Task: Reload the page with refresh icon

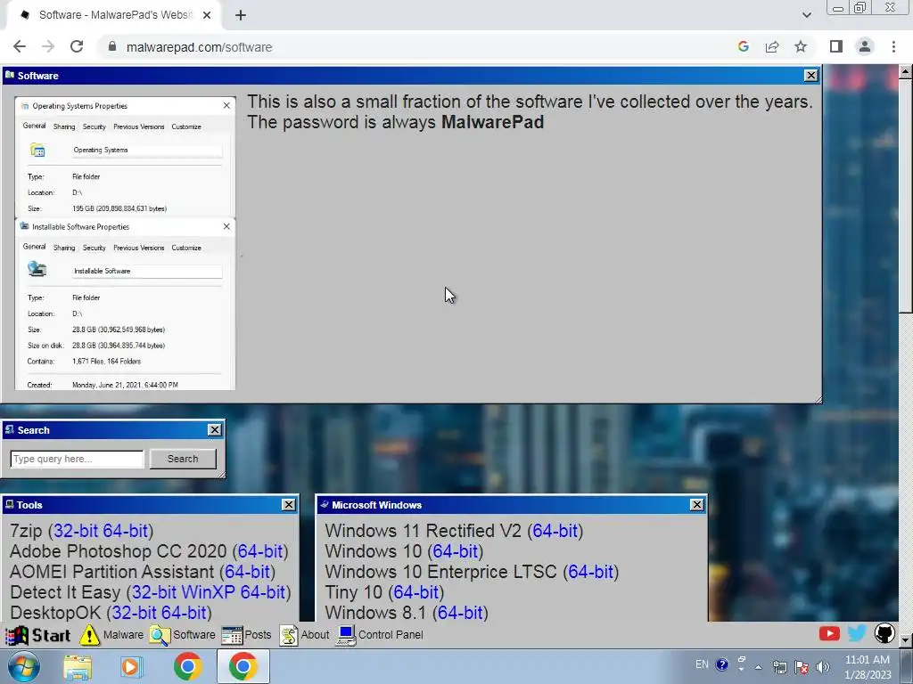Action: 77,47
